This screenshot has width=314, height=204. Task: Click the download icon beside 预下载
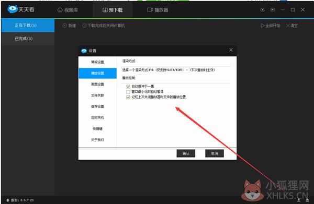click(x=105, y=10)
